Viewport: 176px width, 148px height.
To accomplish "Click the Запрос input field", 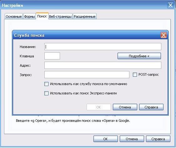I will click(87, 74).
